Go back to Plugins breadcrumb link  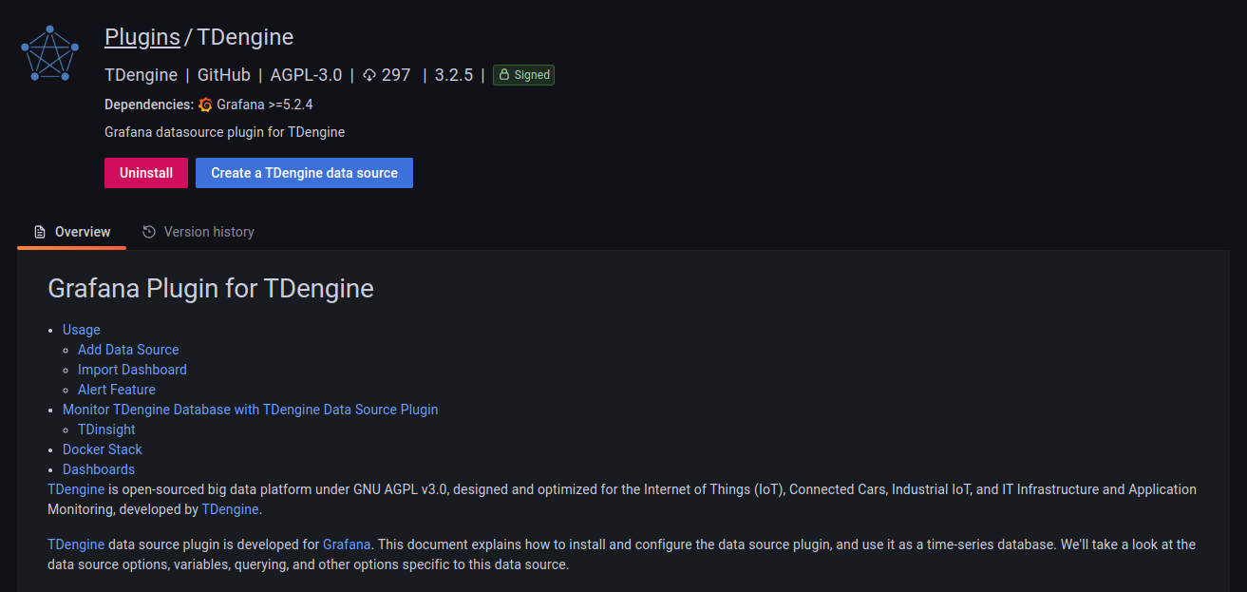(142, 37)
